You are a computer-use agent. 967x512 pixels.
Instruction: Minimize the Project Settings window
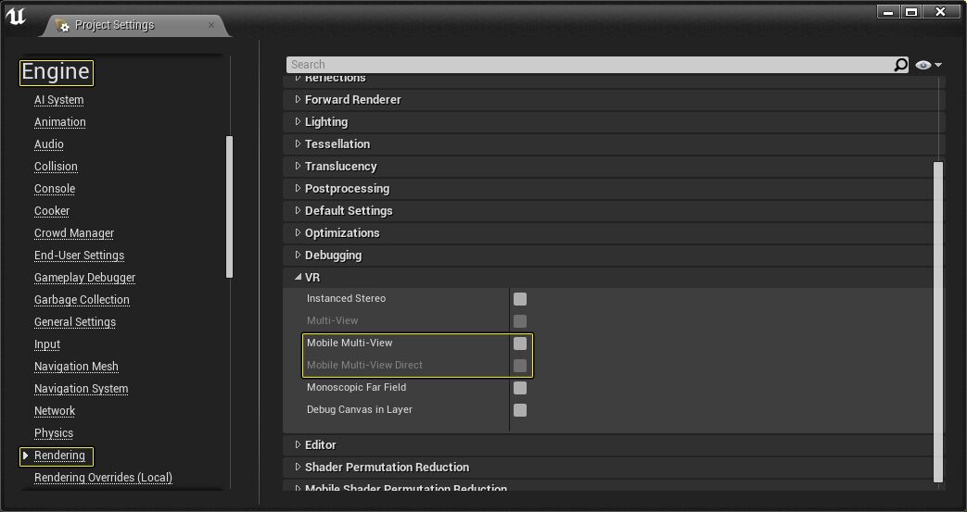888,12
